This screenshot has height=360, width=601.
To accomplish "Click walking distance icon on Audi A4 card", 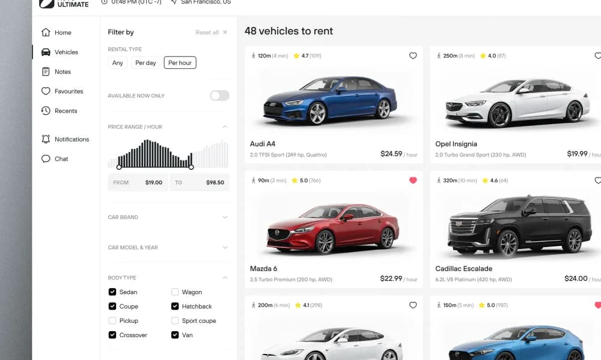I will tap(254, 56).
